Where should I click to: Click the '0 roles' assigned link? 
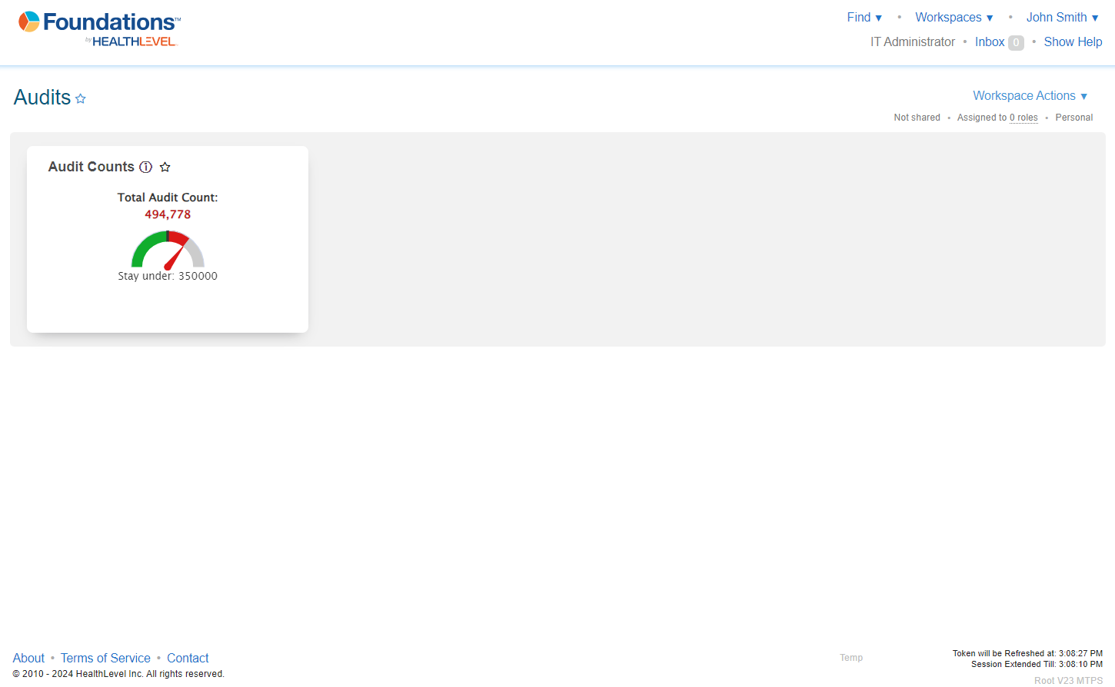pos(1023,118)
